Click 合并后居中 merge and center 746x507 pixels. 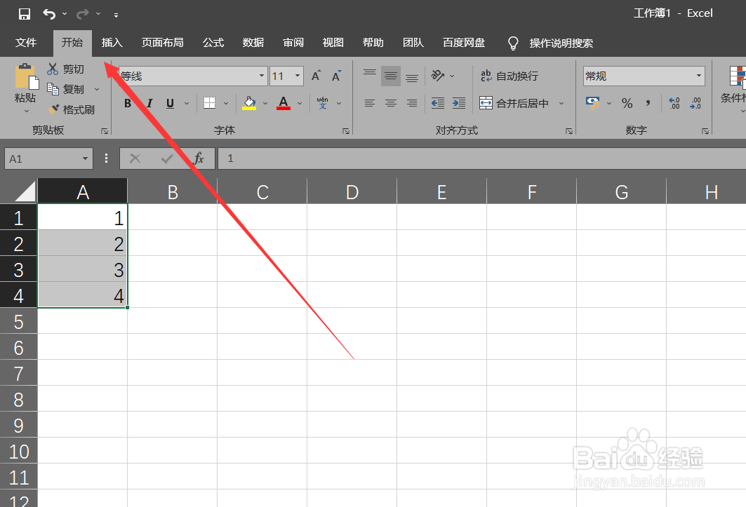pyautogui.click(x=514, y=103)
